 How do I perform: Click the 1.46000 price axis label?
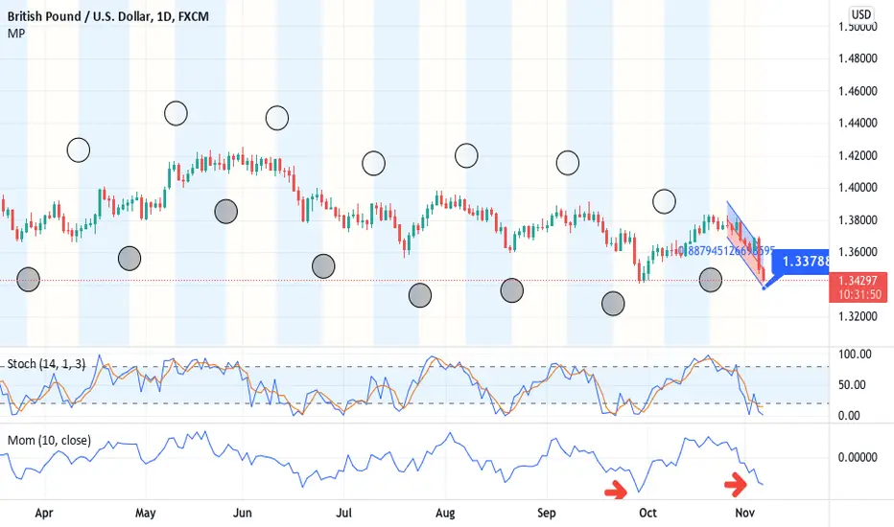pos(858,91)
